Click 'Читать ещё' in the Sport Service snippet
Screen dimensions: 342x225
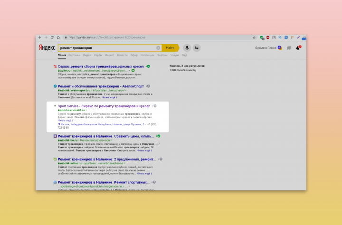(x=66, y=121)
